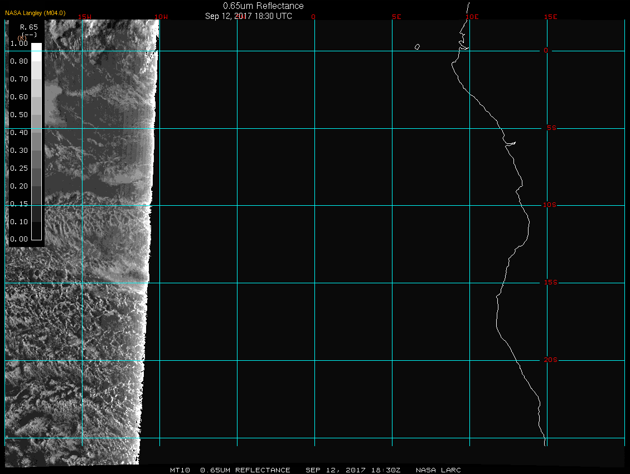
Task: Click the 0.60 colorbar value
Action: (x=19, y=97)
